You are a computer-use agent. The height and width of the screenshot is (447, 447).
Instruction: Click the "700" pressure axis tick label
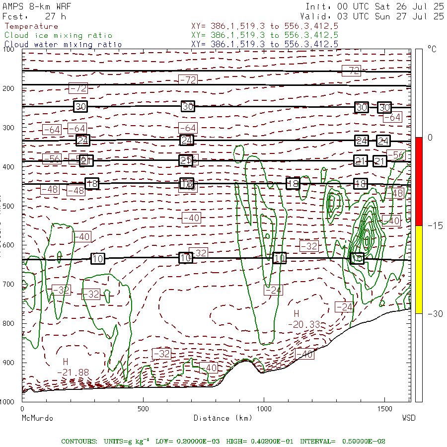pyautogui.click(x=8, y=284)
